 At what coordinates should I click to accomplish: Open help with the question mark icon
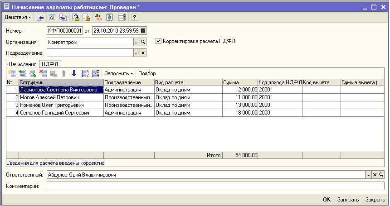tap(134, 17)
